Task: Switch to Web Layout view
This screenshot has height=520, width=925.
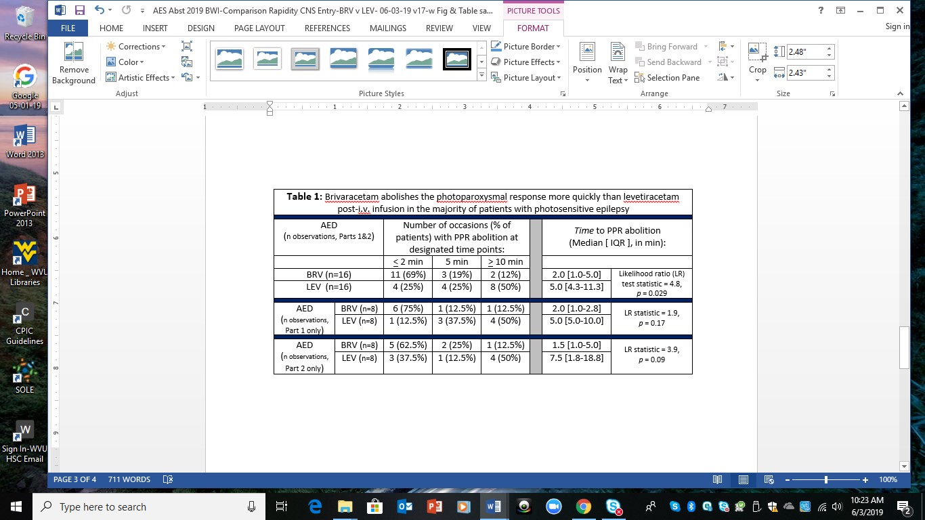Action: coord(769,479)
